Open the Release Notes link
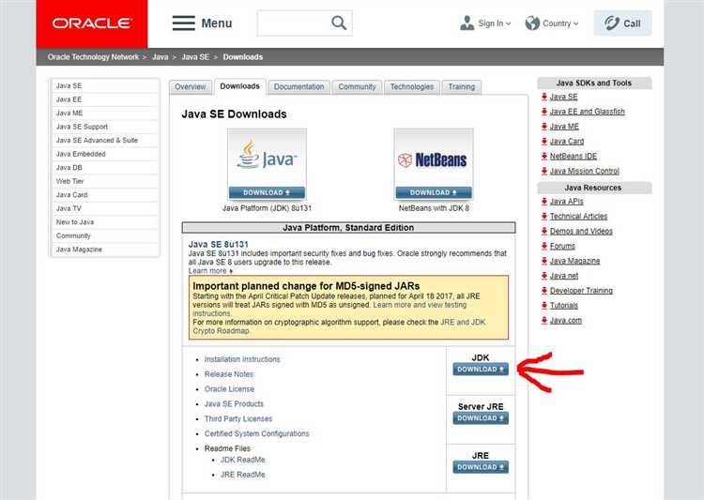 coord(228,374)
